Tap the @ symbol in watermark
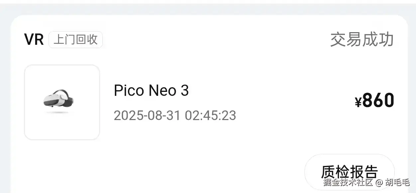The width and height of the screenshot is (416, 193). click(x=379, y=182)
